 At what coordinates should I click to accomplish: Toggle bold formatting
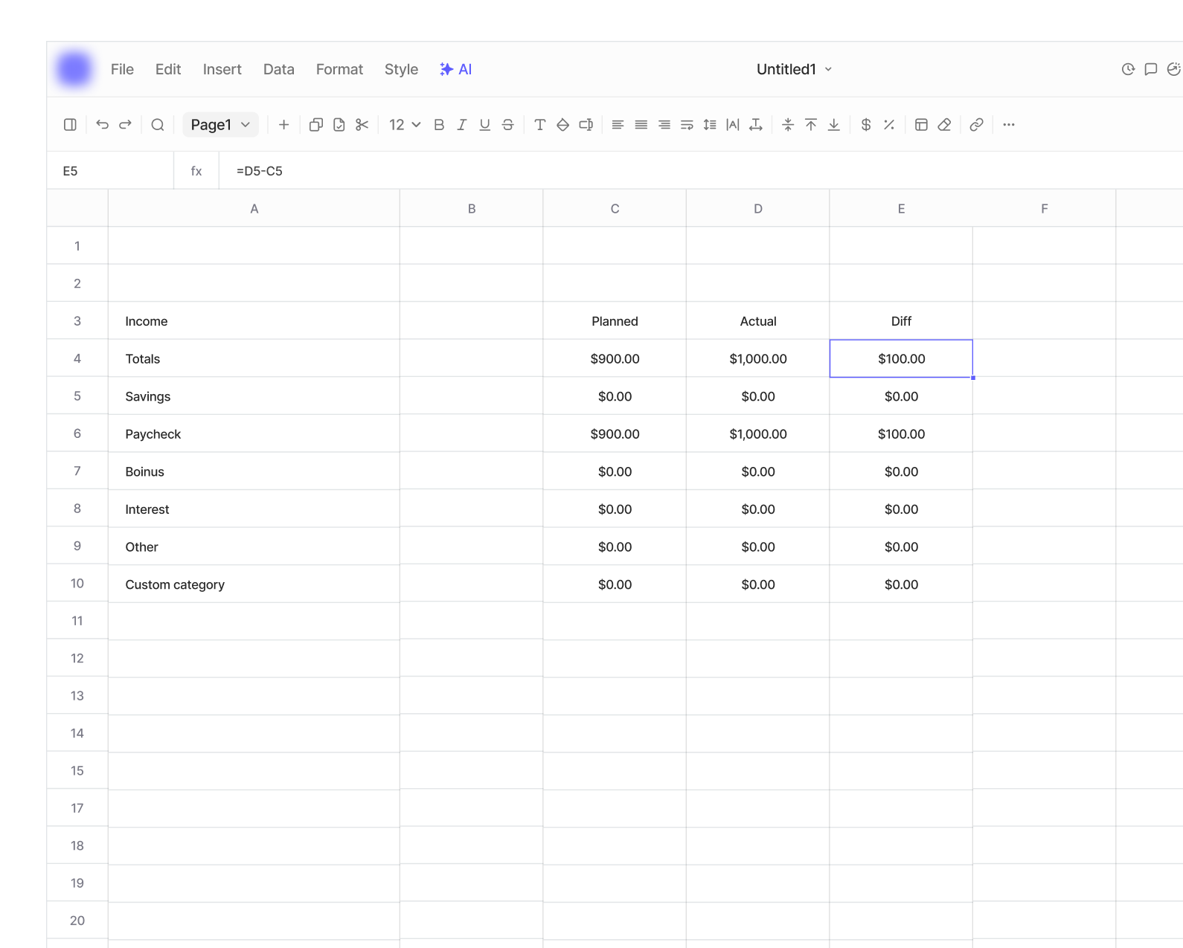click(x=439, y=125)
